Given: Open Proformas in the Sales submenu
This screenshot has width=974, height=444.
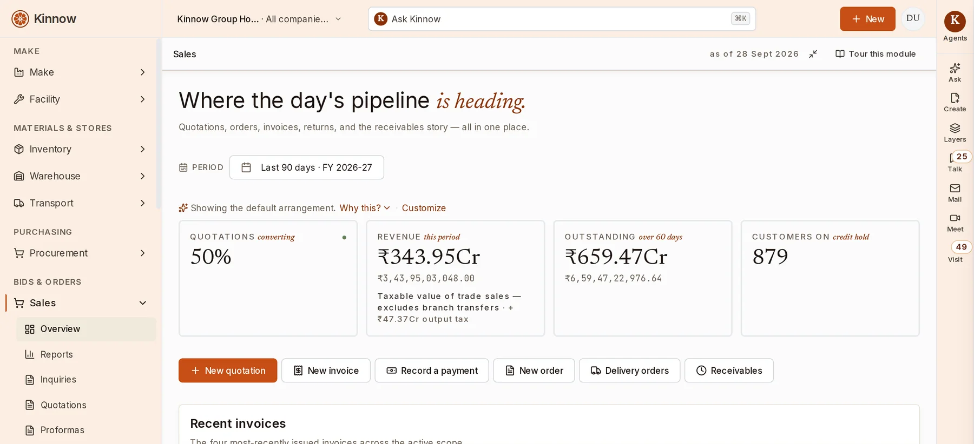Looking at the screenshot, I should coord(86,430).
